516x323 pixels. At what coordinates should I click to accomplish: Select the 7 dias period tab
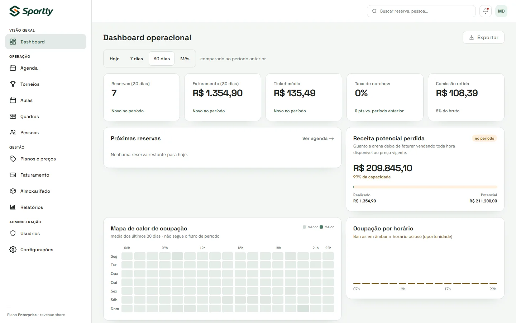tap(137, 58)
